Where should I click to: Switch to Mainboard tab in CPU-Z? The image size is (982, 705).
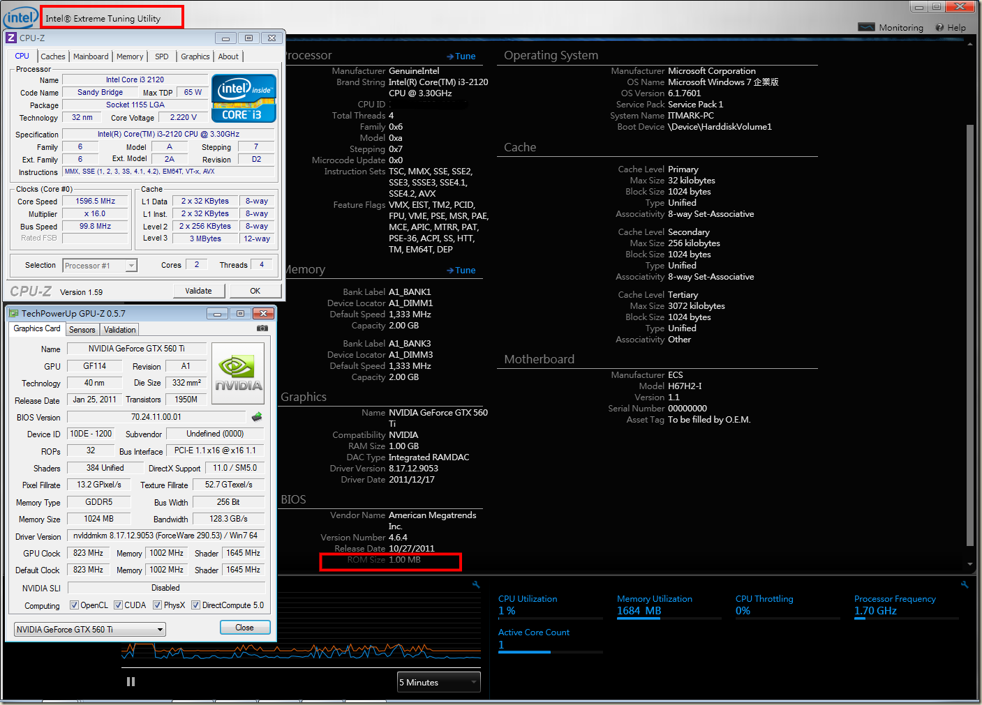click(x=91, y=56)
